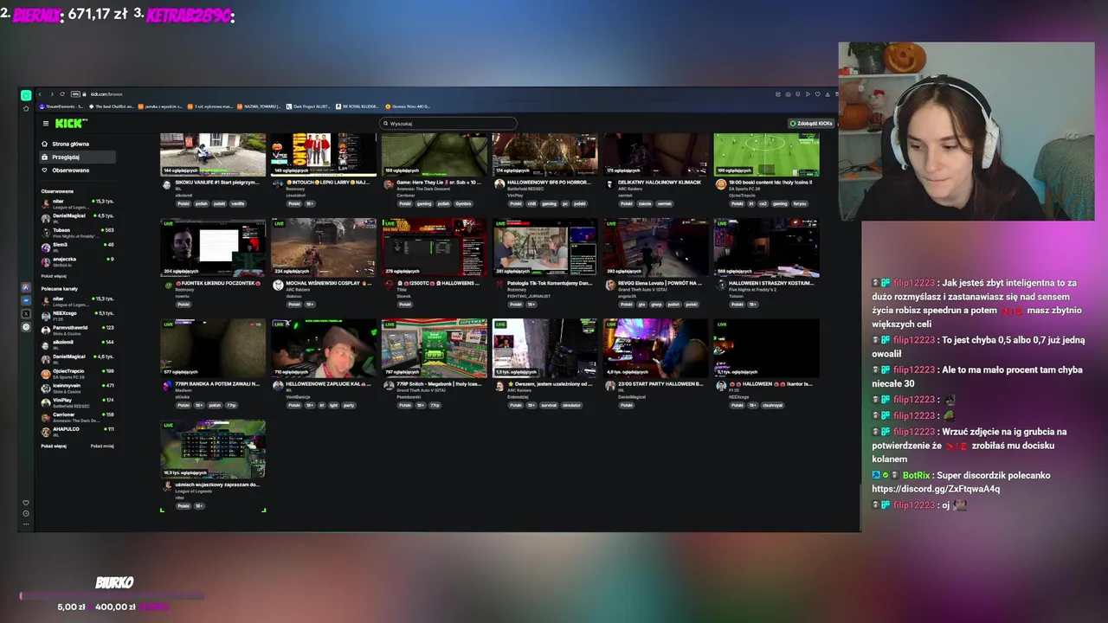Open MOCHAŁ WIŚNIEWSKI COSPLAY stream thumbnail
The image size is (1108, 623).
click(324, 247)
